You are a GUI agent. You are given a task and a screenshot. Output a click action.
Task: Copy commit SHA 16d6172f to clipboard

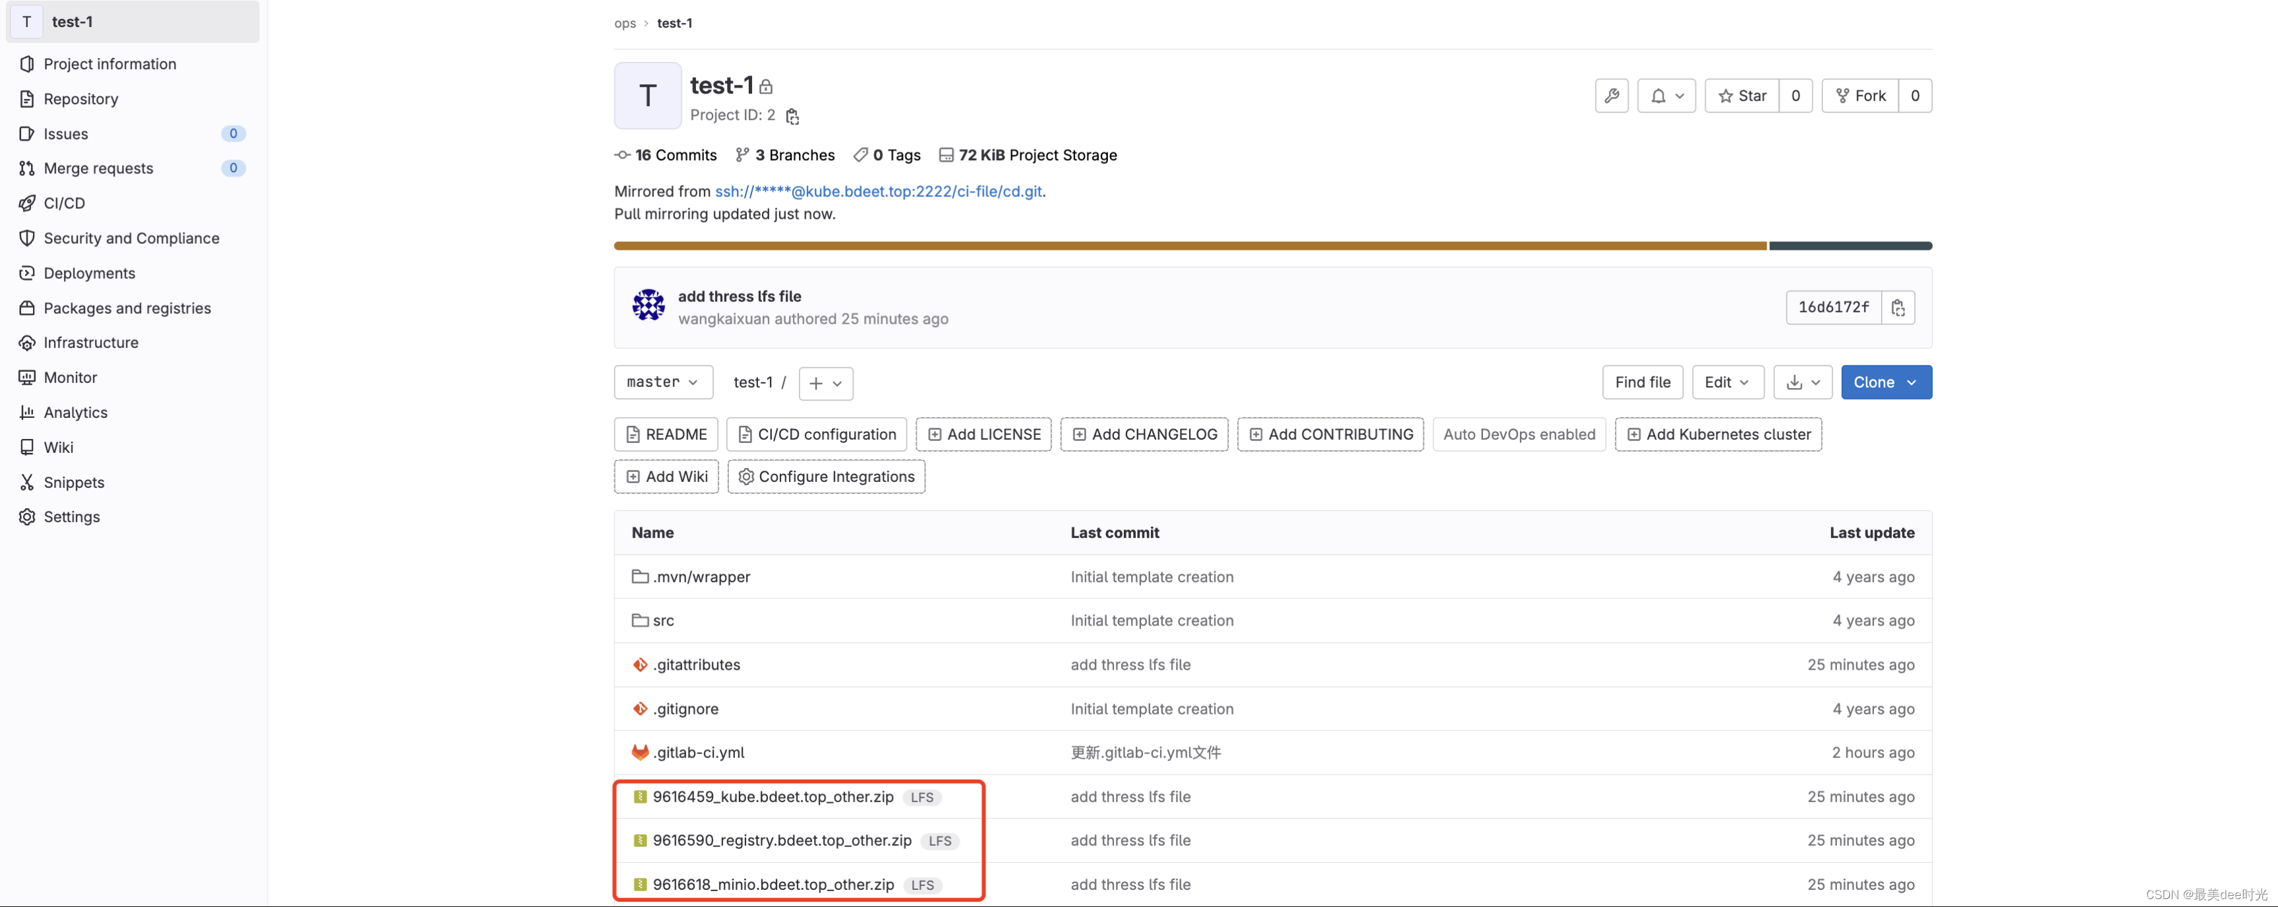pyautogui.click(x=1898, y=308)
